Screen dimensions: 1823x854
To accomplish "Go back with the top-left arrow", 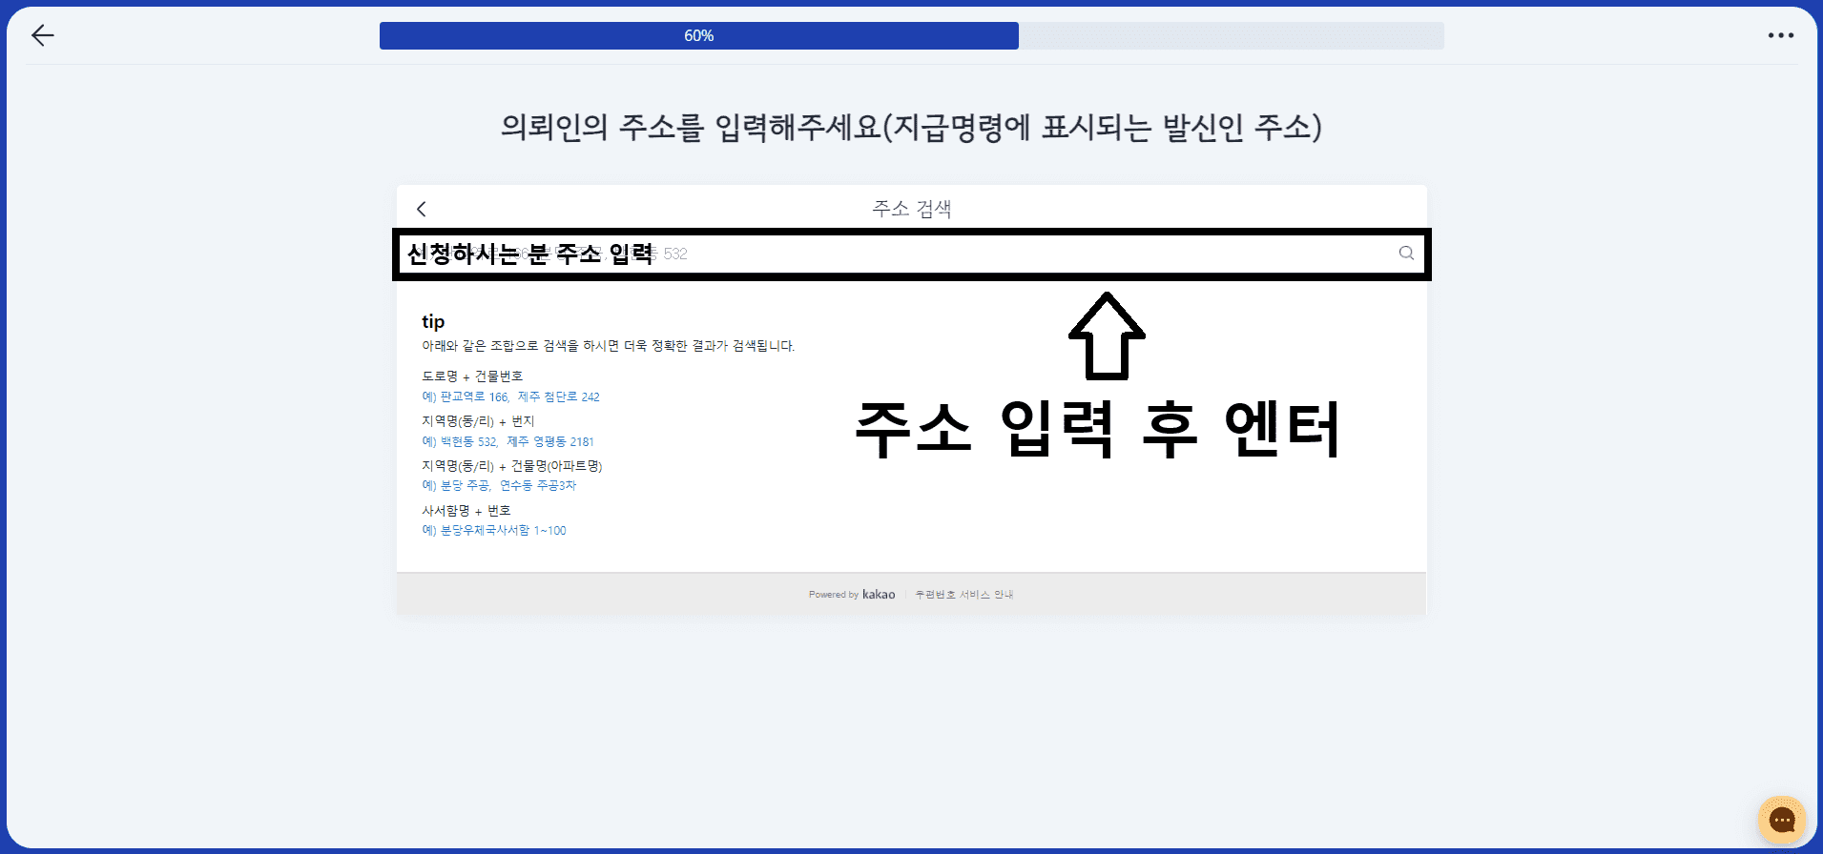I will coord(43,35).
